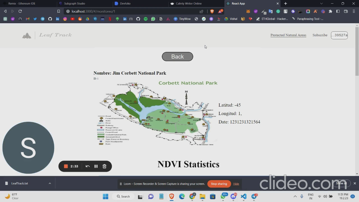Viewport: 359px width, 202px height.
Task: Click the taskbar Search box
Action: (124, 196)
